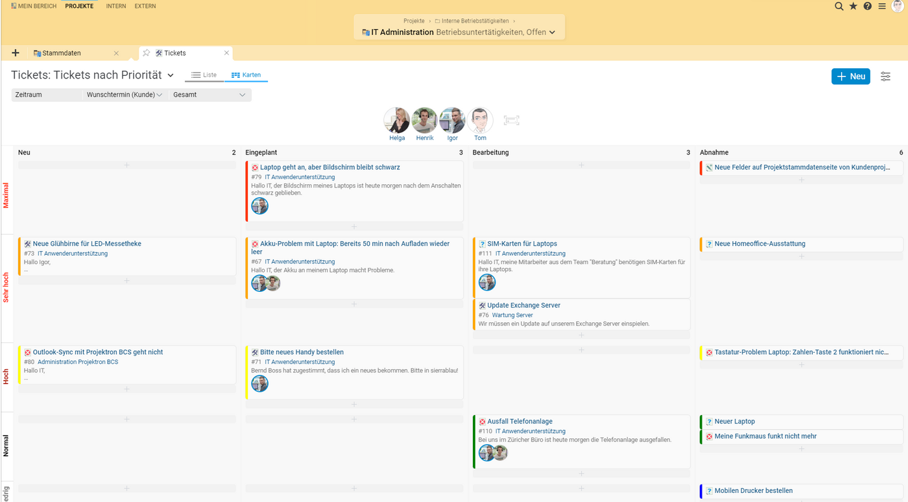Select the Sehr hoch priority row label

point(6,288)
